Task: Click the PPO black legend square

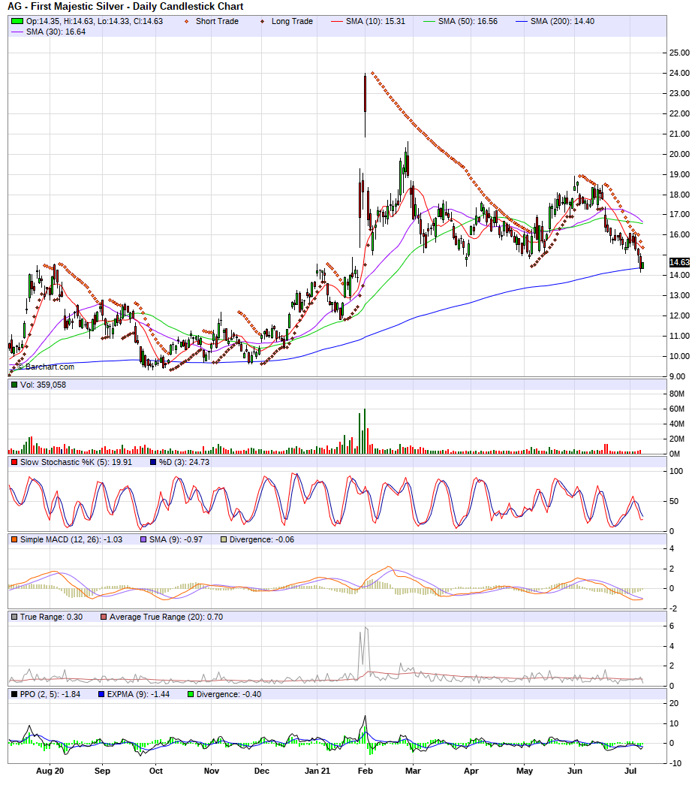Action: pos(14,694)
